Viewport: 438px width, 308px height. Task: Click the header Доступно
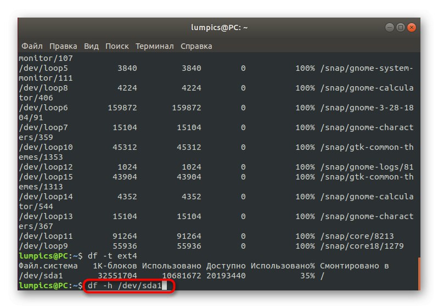226,266
